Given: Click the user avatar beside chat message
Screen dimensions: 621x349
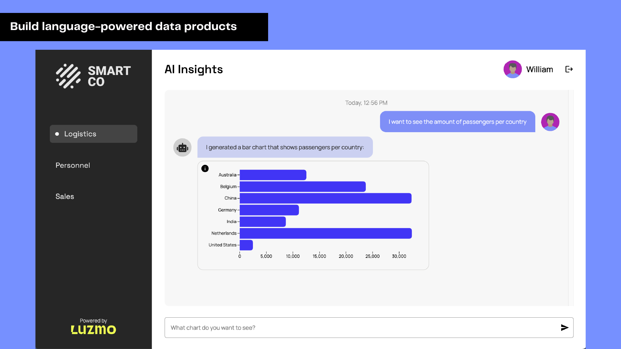Looking at the screenshot, I should pyautogui.click(x=550, y=122).
